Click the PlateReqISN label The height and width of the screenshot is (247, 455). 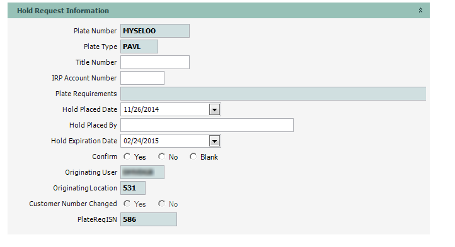(97, 219)
